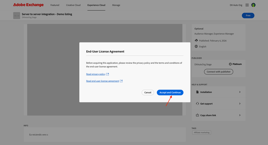
Task: Click the DXAutoOrg Stage publisher name in sidebar
Action: [x=203, y=64]
